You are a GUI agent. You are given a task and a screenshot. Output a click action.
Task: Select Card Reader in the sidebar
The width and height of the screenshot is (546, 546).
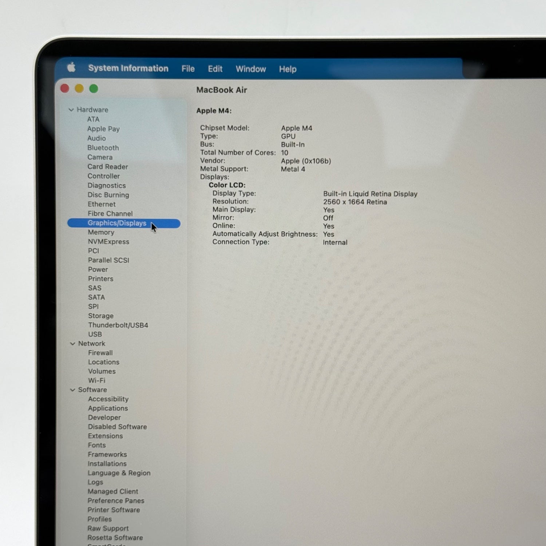tap(108, 167)
